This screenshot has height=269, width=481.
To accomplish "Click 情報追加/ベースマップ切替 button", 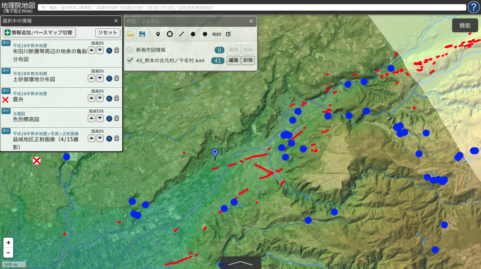I will pos(39,32).
